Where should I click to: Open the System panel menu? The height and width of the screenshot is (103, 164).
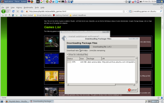(x=24, y=2)
